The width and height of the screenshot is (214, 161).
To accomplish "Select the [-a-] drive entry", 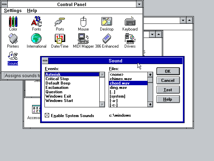I will (x=128, y=101).
